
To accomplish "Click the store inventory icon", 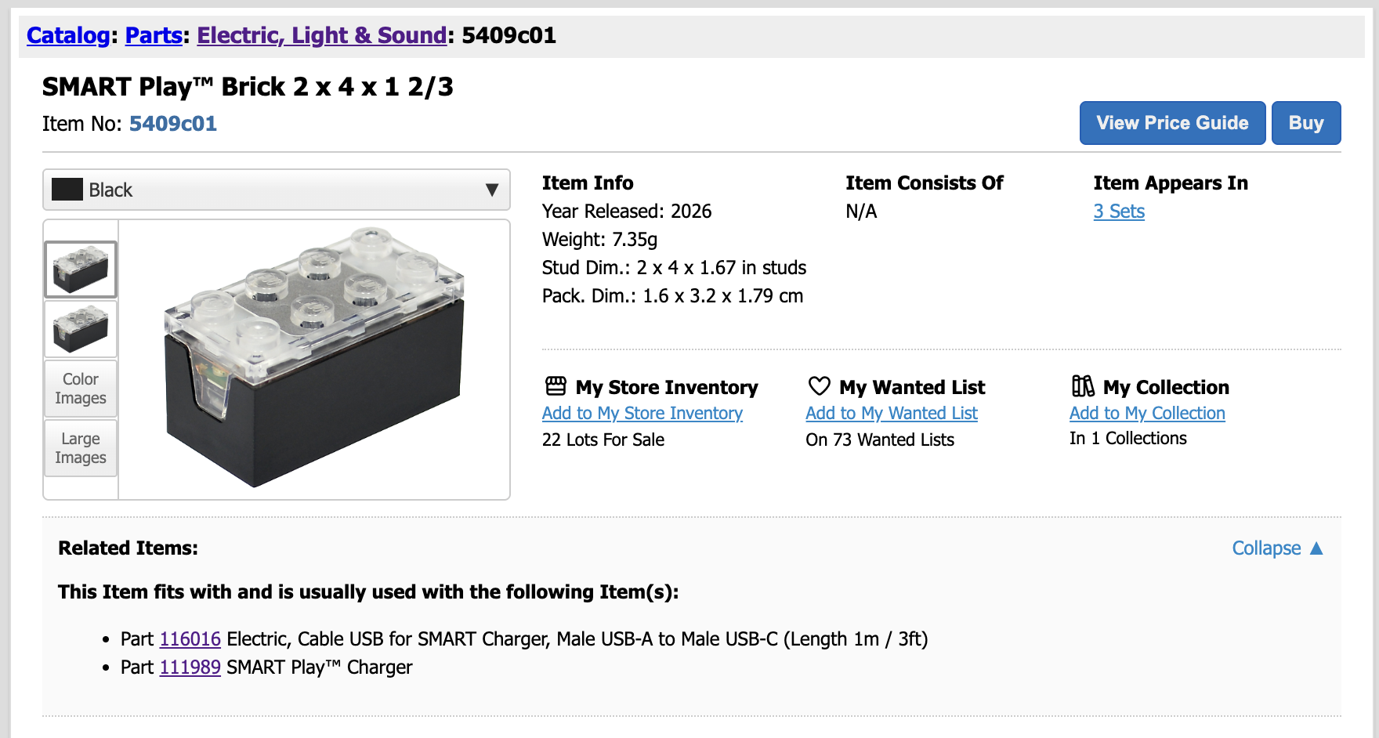I will tap(556, 386).
